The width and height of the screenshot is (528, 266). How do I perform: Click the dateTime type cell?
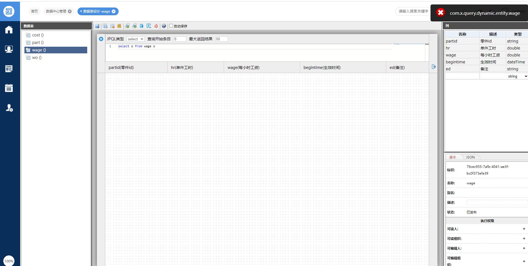pos(517,62)
